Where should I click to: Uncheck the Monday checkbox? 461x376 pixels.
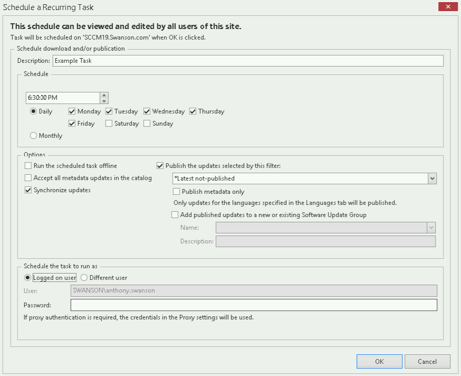72,111
